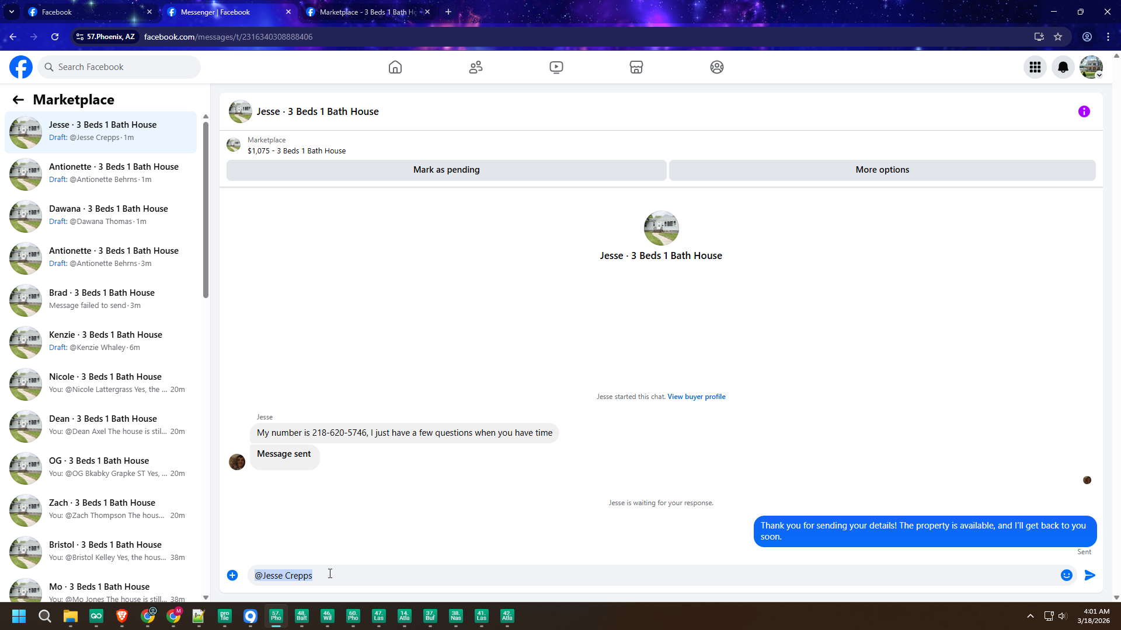Open Nicole 3 Beds 1 Bath House chat
Image resolution: width=1121 pixels, height=630 pixels.
tap(101, 384)
